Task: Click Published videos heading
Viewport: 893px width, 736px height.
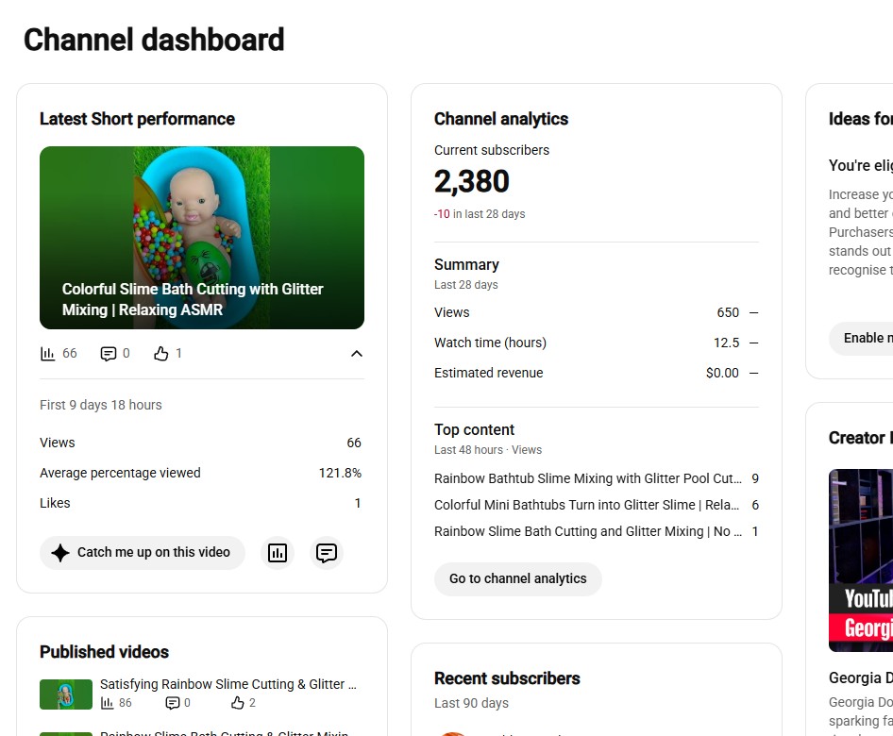Action: coord(104,652)
